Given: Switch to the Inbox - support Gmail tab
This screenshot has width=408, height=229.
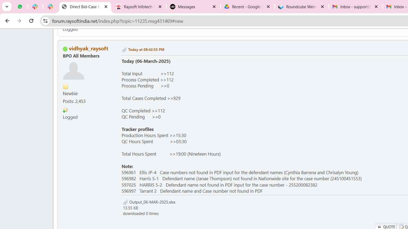Looking at the screenshot, I should pyautogui.click(x=355, y=7).
